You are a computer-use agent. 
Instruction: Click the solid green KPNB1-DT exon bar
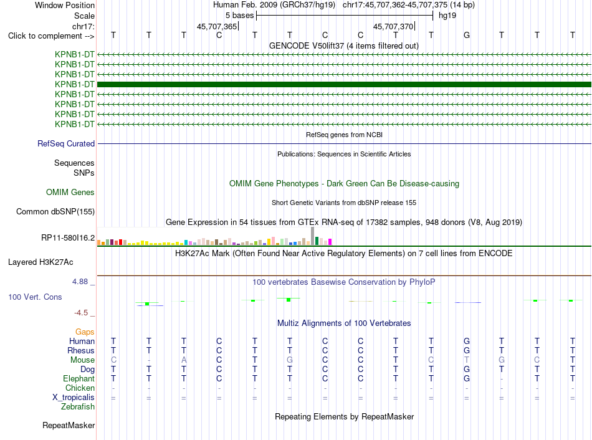coord(345,84)
